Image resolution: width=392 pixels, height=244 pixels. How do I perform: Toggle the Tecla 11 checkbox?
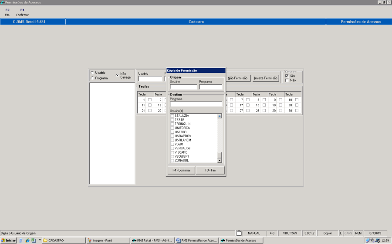(x=150, y=105)
